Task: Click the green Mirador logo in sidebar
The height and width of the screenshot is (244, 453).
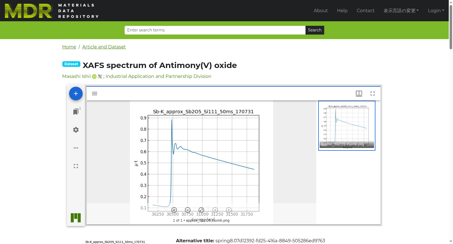Action: coord(76,218)
